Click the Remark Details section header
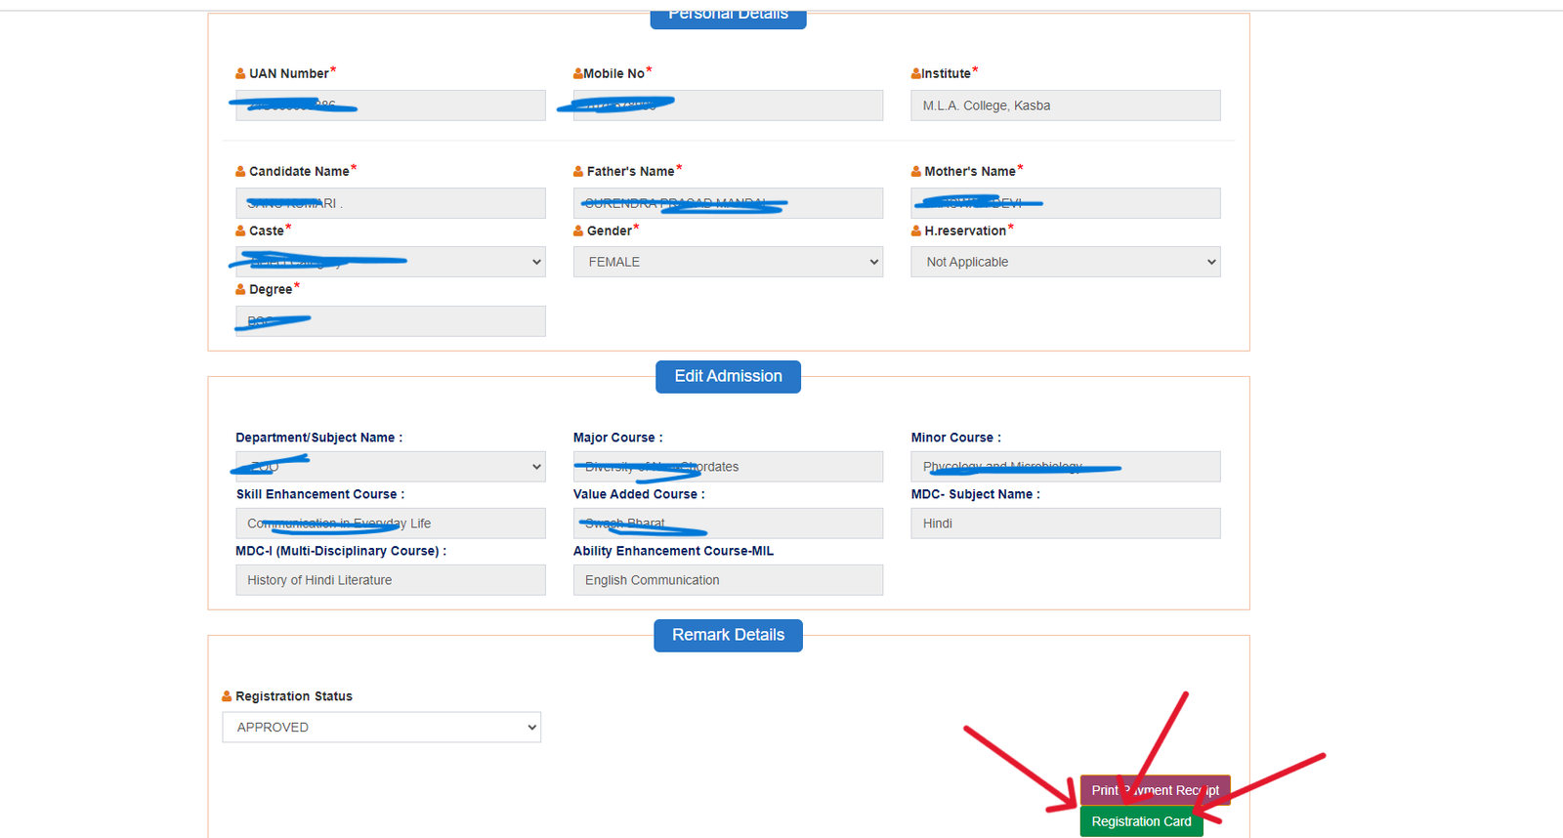Screen dimensions: 1563x838 728,636
